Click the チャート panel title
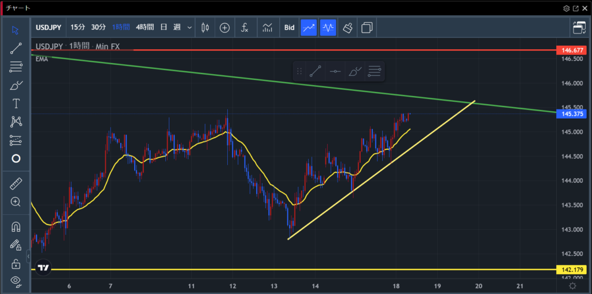Image resolution: width=592 pixels, height=294 pixels. (18, 8)
